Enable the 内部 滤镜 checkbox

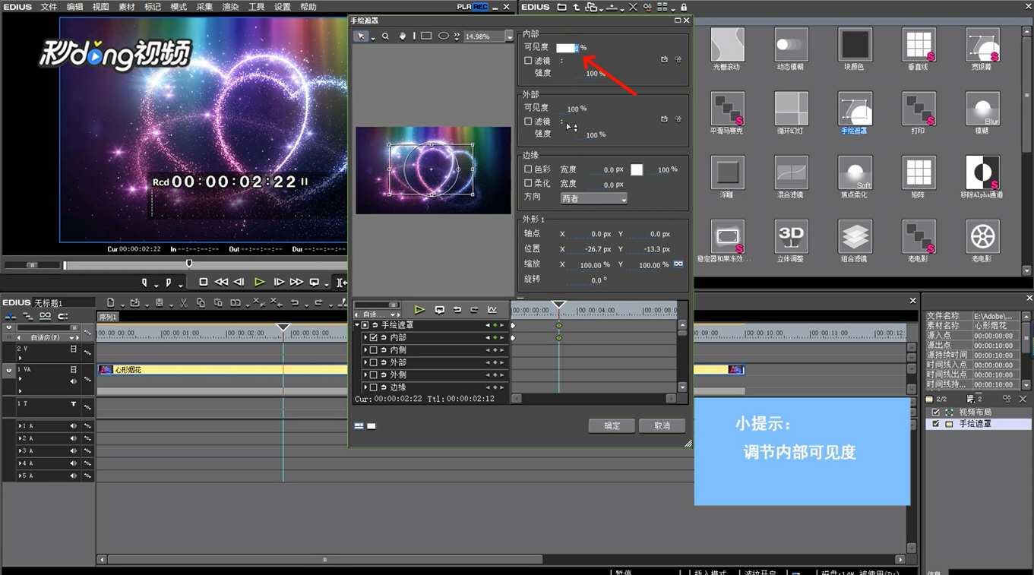pos(528,61)
